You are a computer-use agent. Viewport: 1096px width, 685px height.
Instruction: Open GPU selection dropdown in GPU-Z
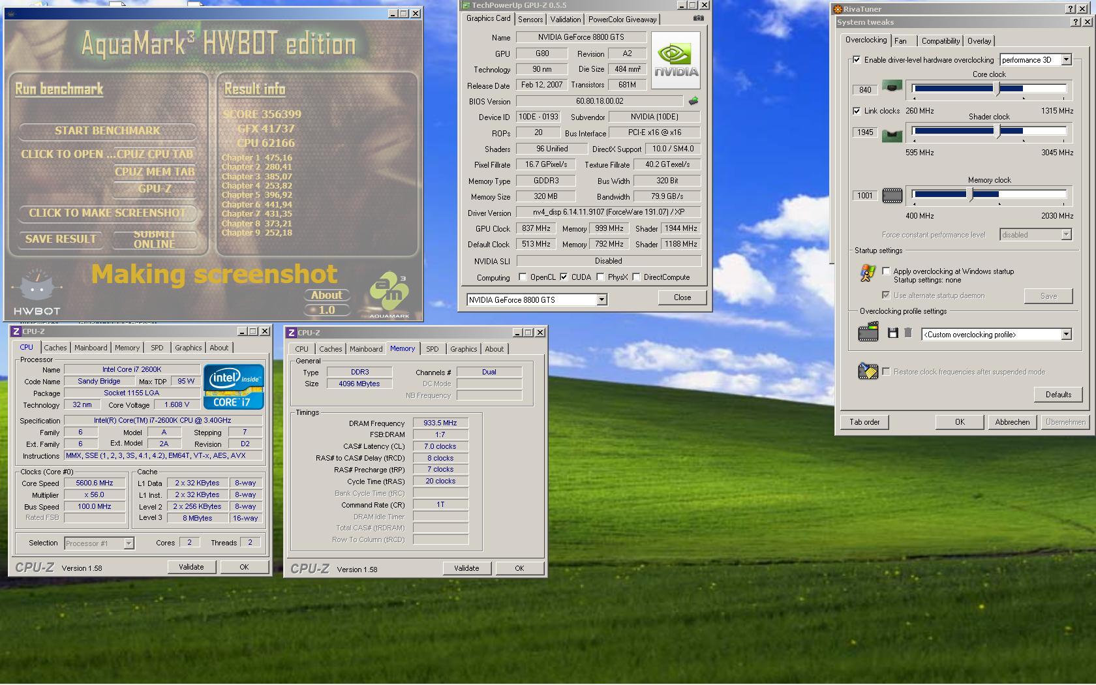[601, 299]
